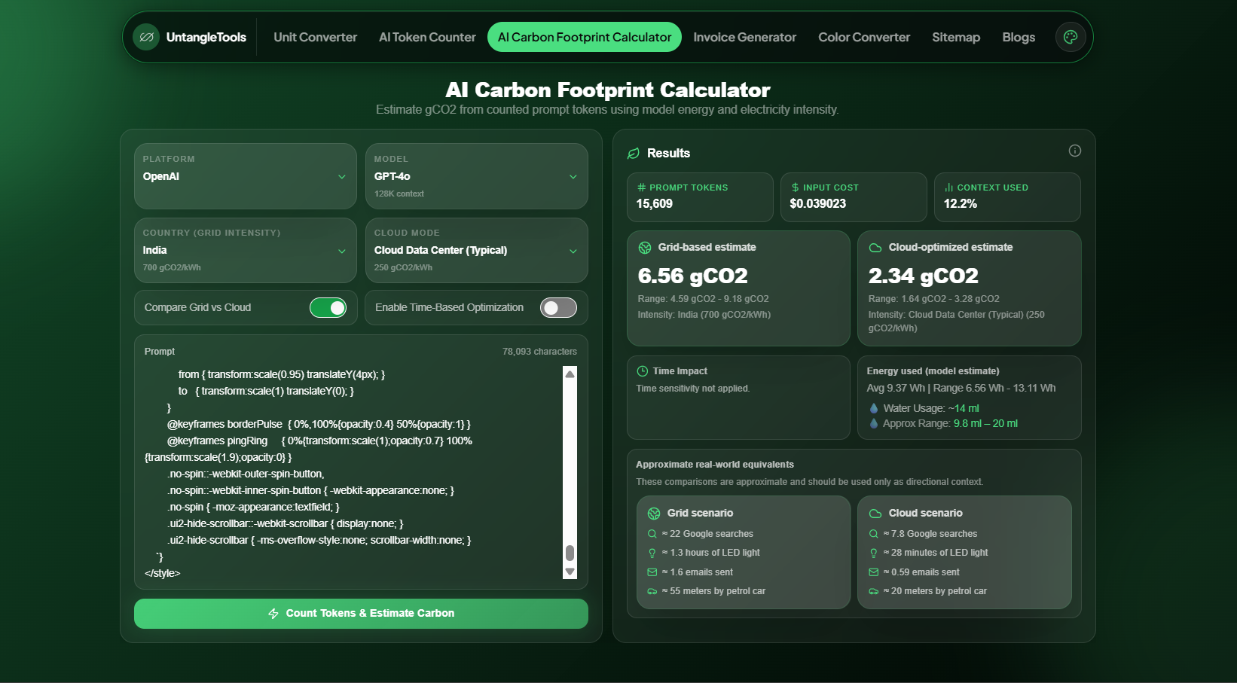Screen dimensions: 1237x683
Task: Click the UntangleTools brand name link
Action: point(206,37)
